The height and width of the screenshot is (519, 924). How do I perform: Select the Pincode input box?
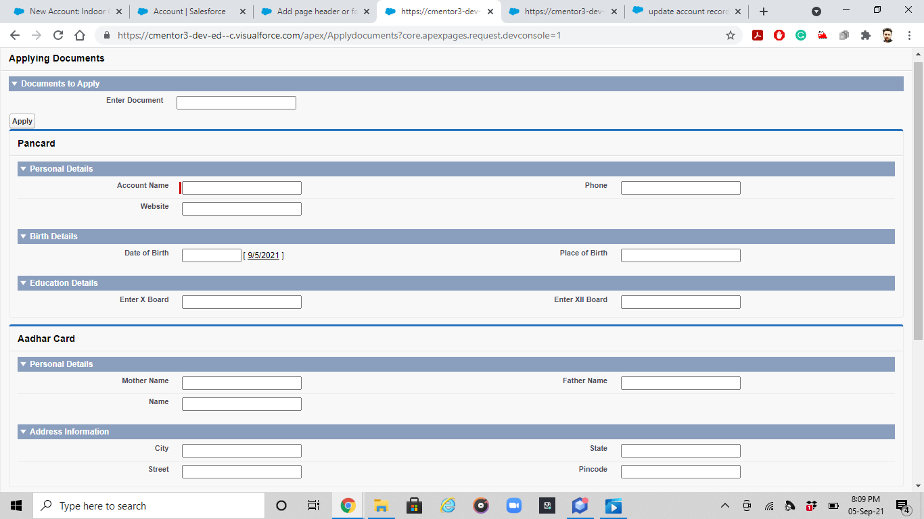coord(680,472)
